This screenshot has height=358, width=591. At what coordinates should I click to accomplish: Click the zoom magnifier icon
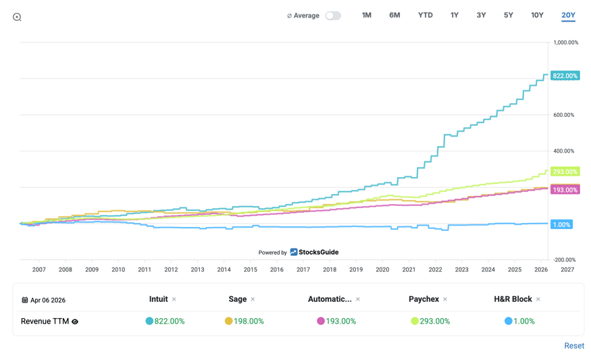[x=17, y=17]
